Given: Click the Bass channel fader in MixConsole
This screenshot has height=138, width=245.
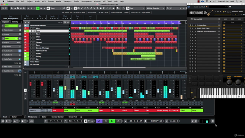Looking at the screenshot, I should 65,88.
